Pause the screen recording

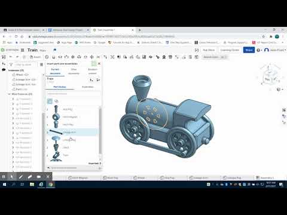point(4,177)
